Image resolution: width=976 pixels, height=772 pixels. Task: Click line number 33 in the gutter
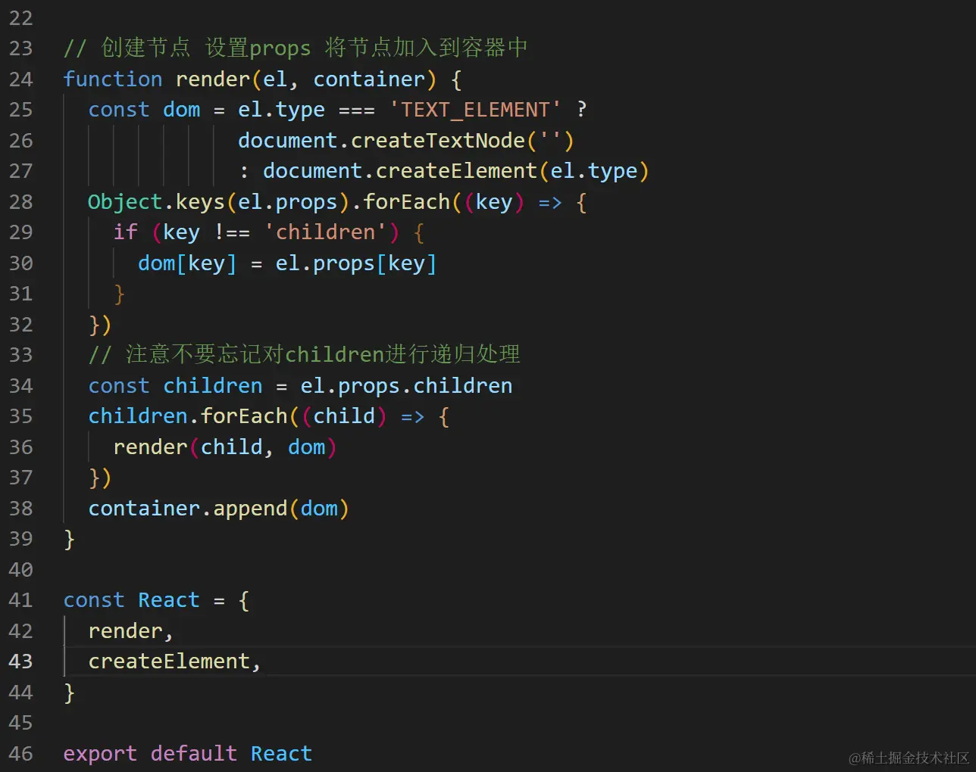[21, 355]
